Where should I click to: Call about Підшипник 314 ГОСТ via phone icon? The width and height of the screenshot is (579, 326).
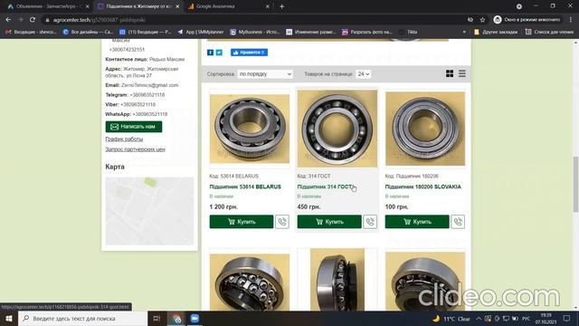[x=370, y=222]
